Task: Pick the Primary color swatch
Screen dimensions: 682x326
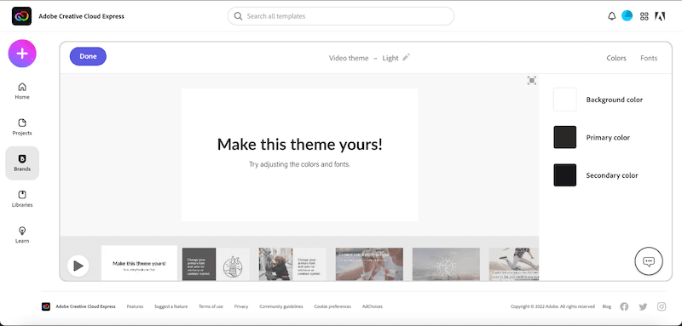Action: coord(564,137)
